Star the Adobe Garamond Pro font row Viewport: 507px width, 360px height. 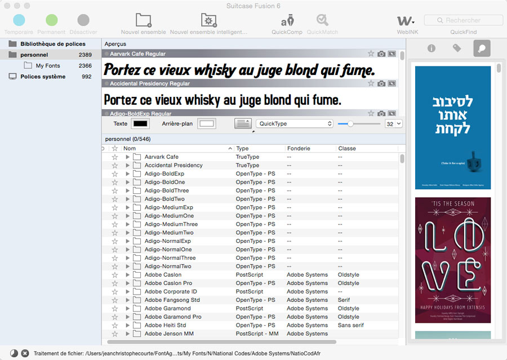(x=115, y=317)
